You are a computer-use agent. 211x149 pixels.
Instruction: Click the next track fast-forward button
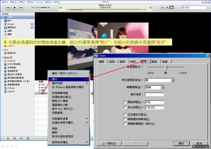tap(21, 8)
